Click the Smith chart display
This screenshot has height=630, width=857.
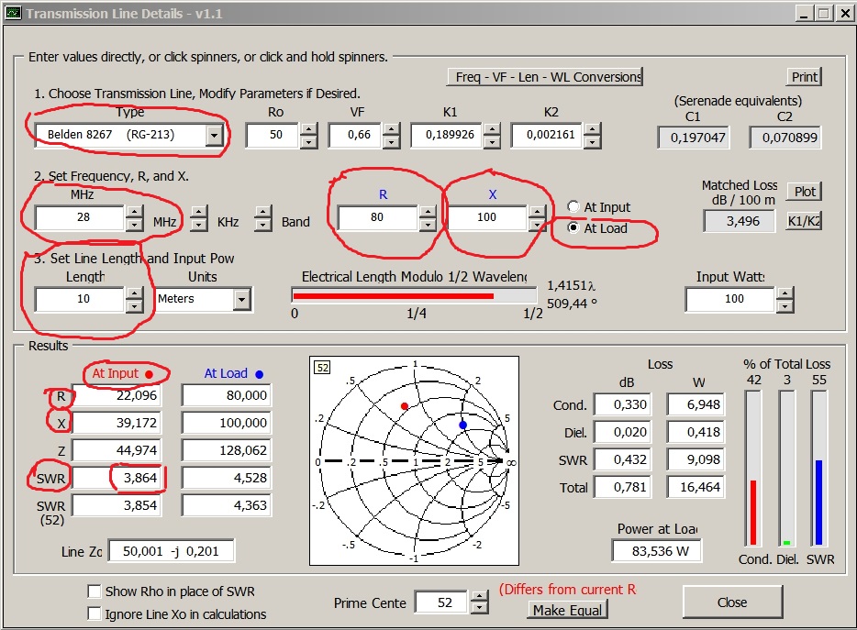[415, 461]
